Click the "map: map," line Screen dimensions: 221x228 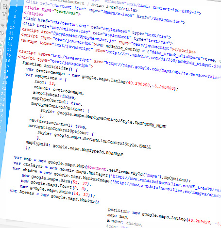click(x=118, y=216)
